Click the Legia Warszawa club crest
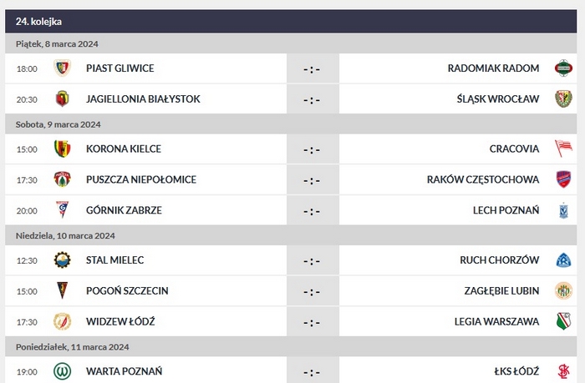Image resolution: width=585 pixels, height=383 pixels. 563,321
